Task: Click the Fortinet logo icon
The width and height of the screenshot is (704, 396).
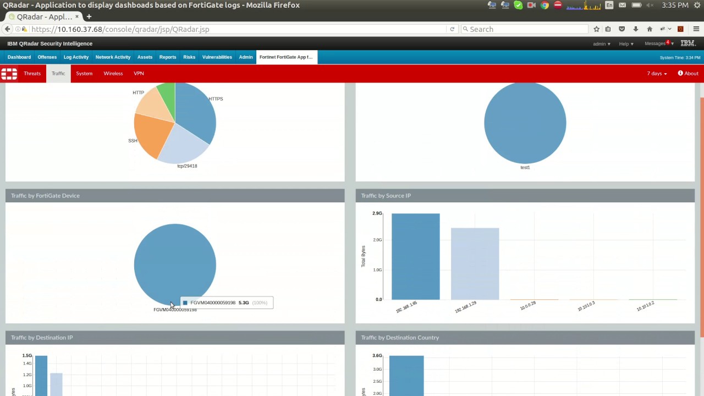Action: pos(9,74)
